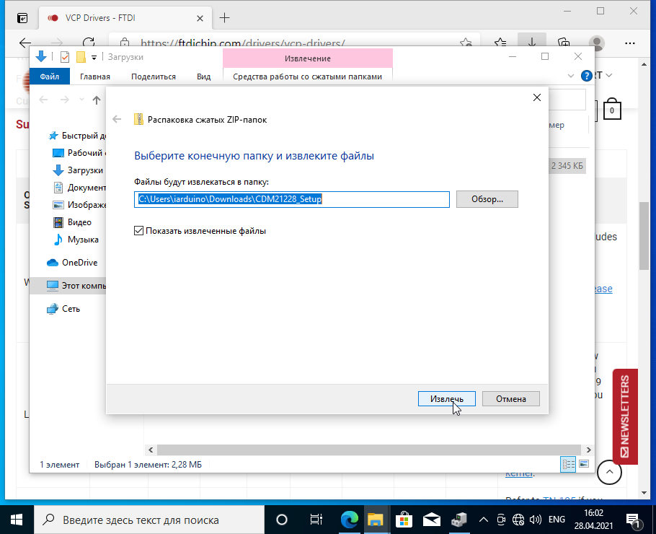Open Mail app from the taskbar
The width and height of the screenshot is (656, 534).
tap(431, 520)
